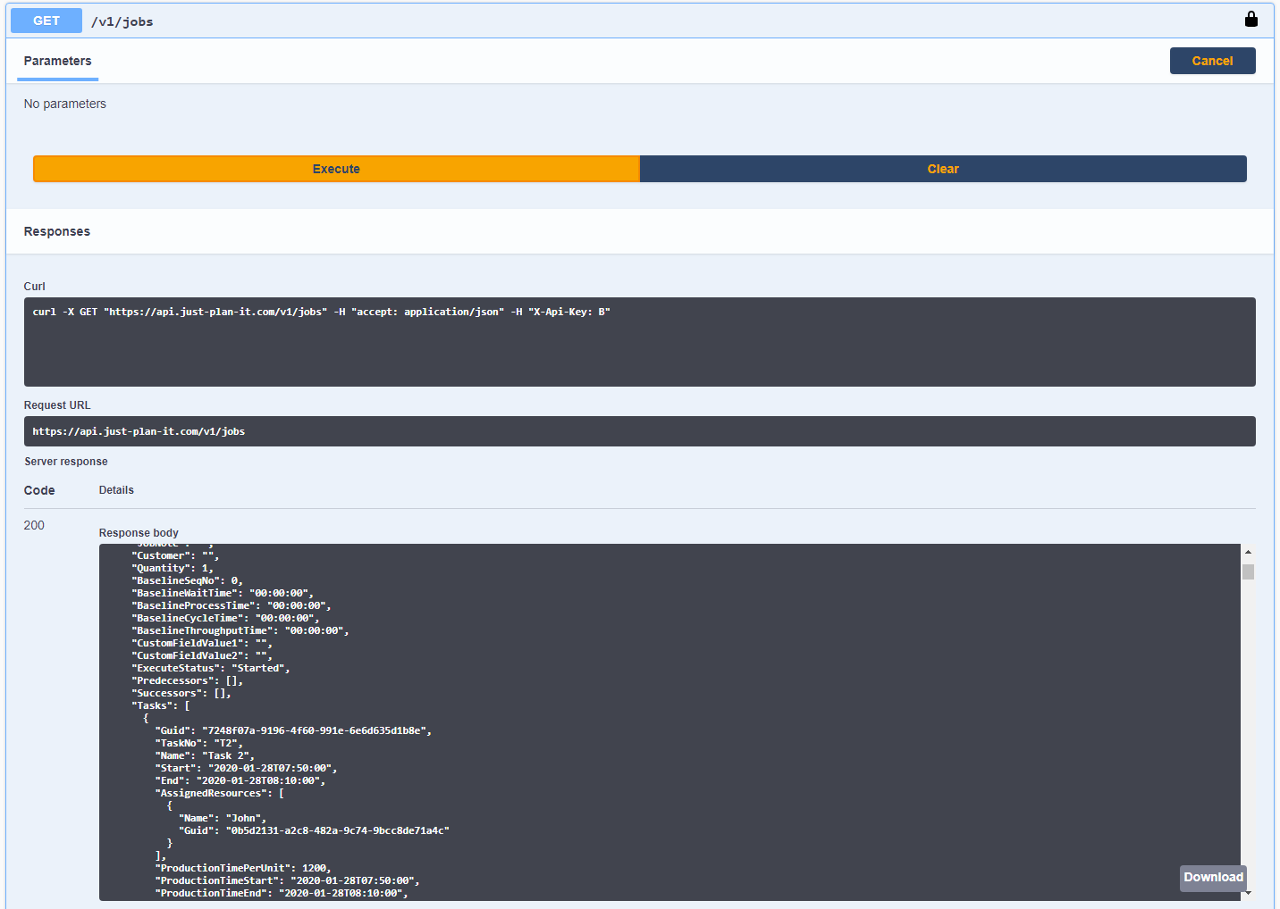Click the "Customer": "" line

click(175, 555)
